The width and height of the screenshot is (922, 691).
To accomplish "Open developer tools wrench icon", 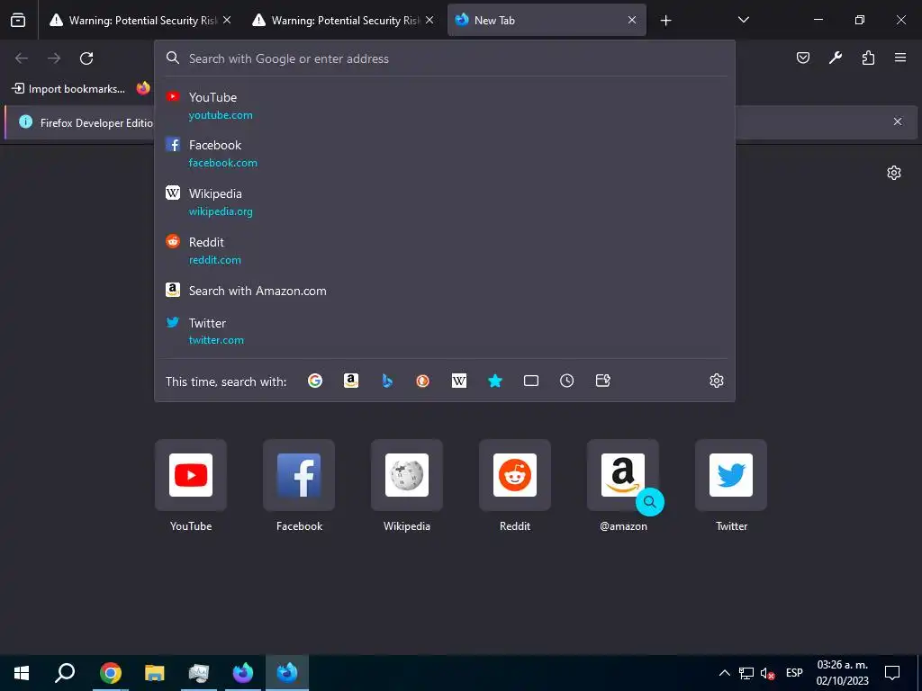I will coord(836,58).
